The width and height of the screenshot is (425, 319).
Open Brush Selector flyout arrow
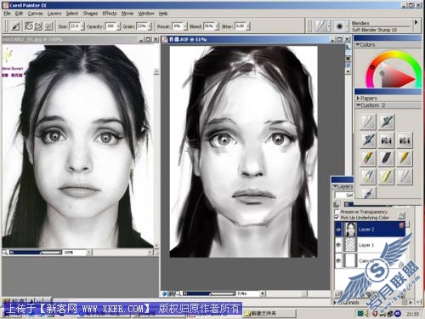[x=416, y=22]
